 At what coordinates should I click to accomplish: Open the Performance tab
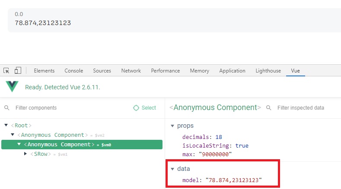pyautogui.click(x=165, y=71)
